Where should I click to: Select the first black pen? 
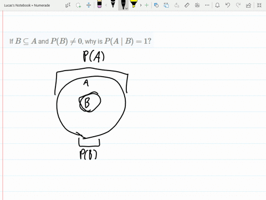click(113, 4)
